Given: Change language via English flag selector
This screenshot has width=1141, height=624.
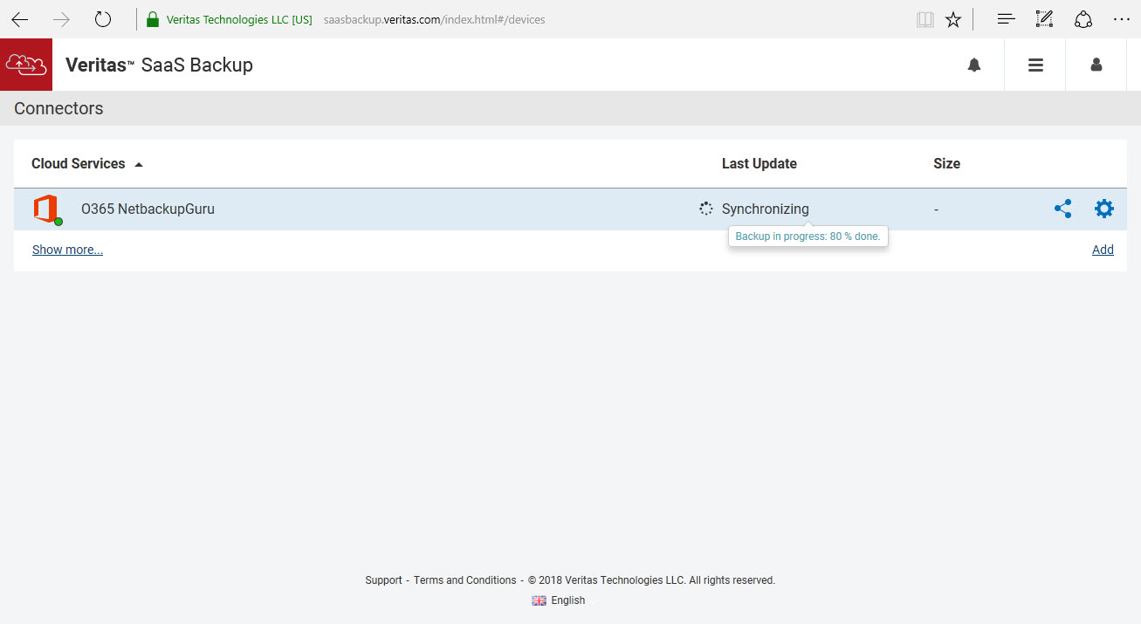Looking at the screenshot, I should click(x=559, y=600).
